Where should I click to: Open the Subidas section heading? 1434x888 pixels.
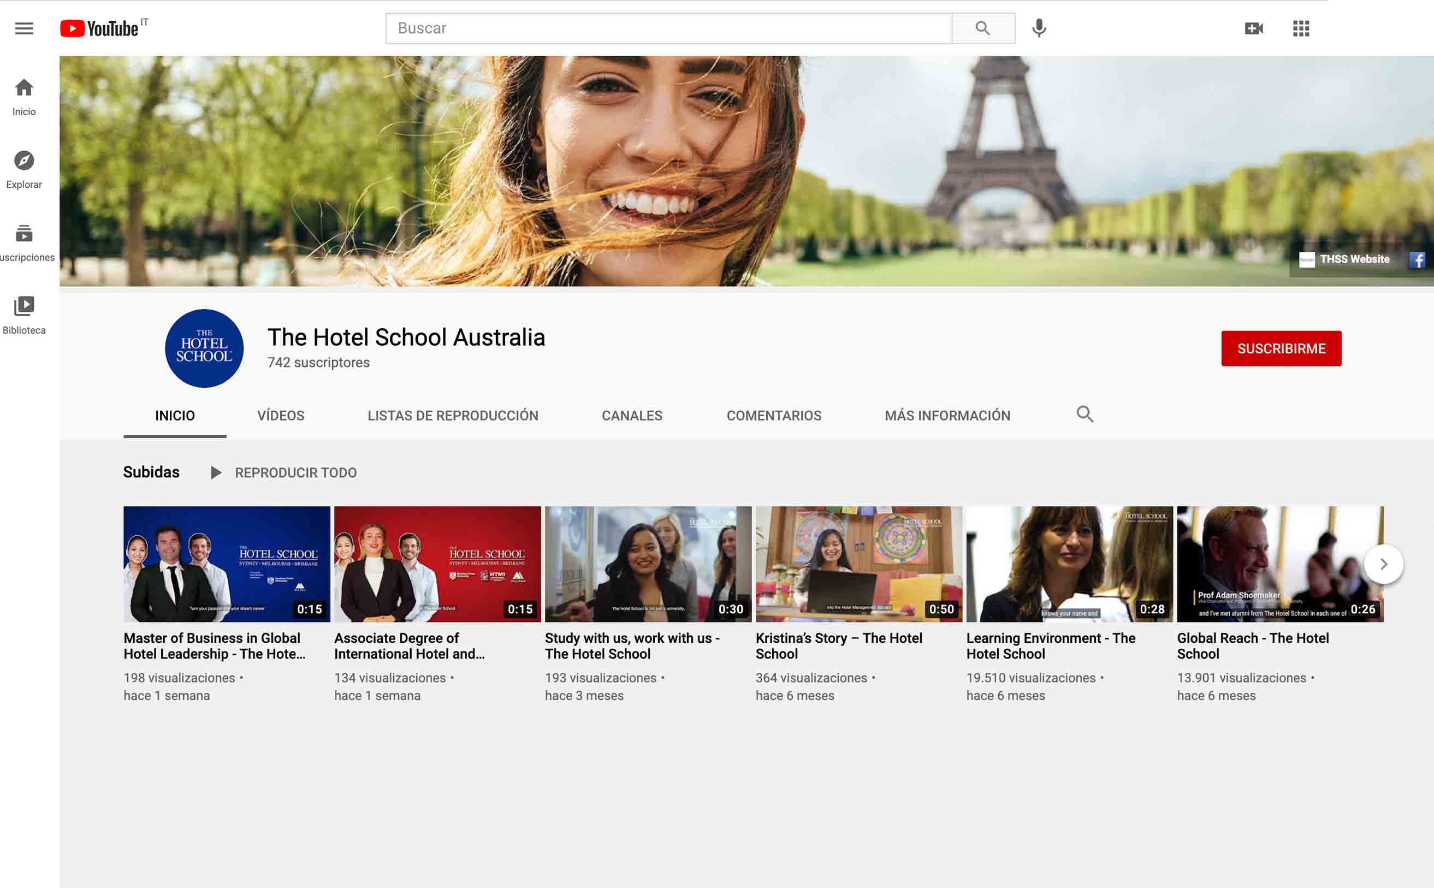click(x=151, y=472)
